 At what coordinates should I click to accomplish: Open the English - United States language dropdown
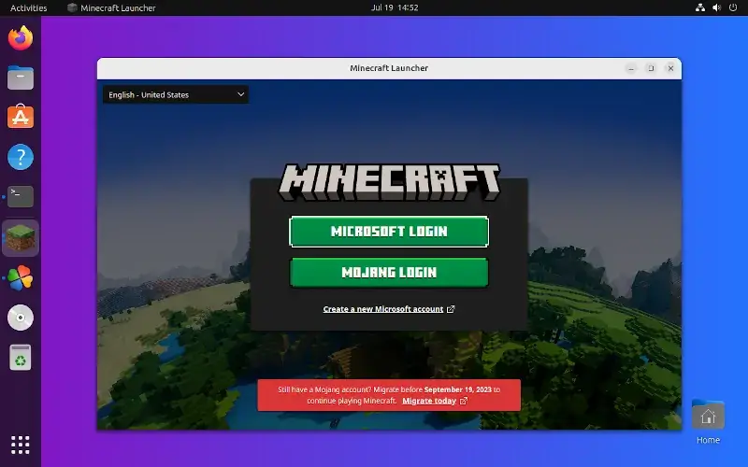pos(176,95)
